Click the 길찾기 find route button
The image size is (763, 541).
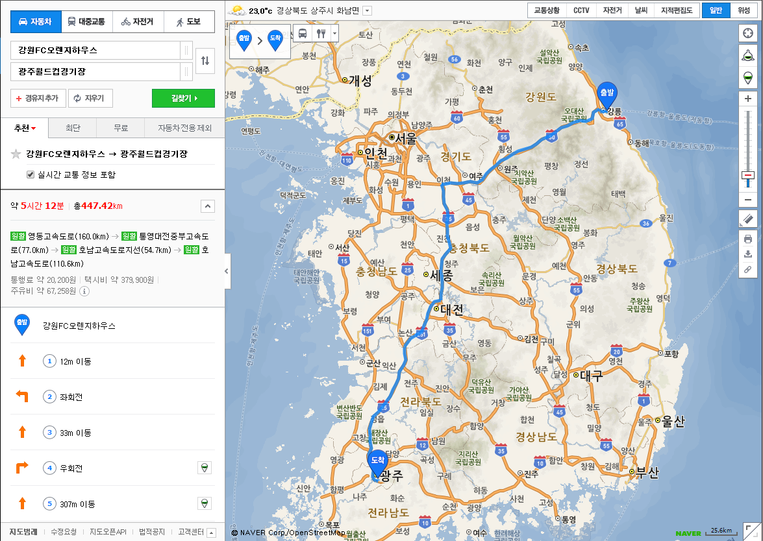tap(184, 98)
